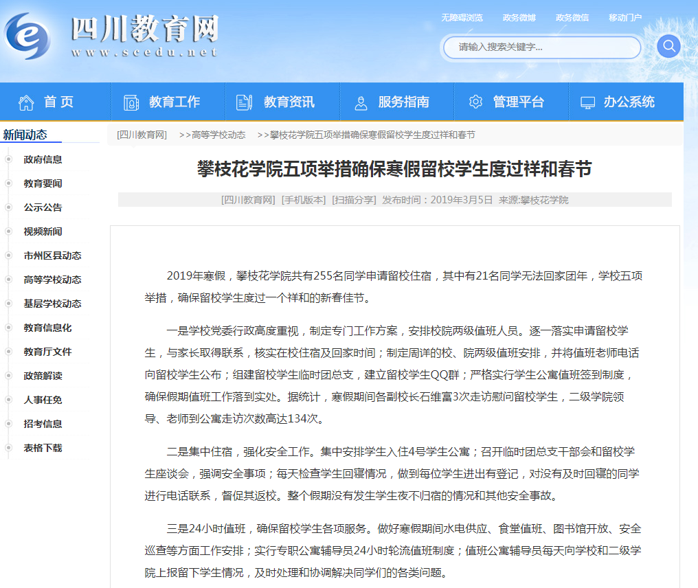The width and height of the screenshot is (698, 588).
Task: Open 移动门户 link in header
Action: (624, 18)
